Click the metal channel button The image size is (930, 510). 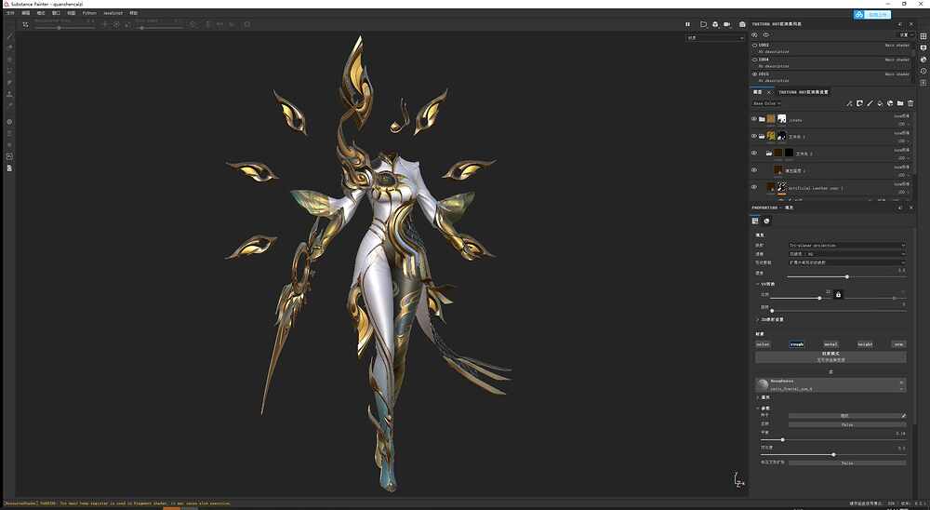(x=830, y=343)
